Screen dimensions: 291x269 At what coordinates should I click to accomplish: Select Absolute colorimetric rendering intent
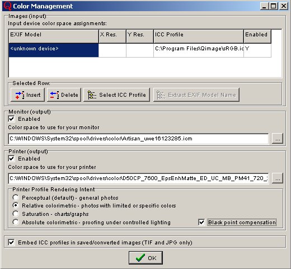[x=16, y=222]
